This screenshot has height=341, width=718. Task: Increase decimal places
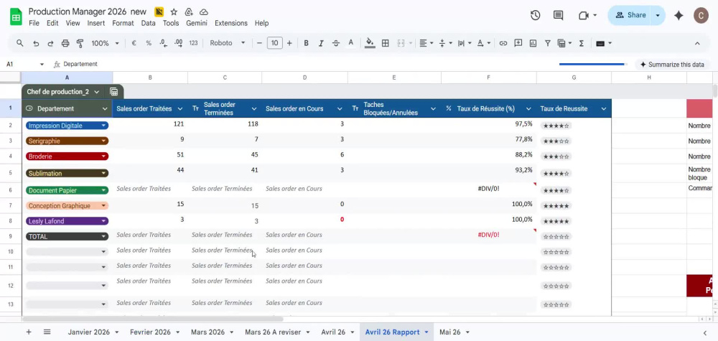pos(179,43)
